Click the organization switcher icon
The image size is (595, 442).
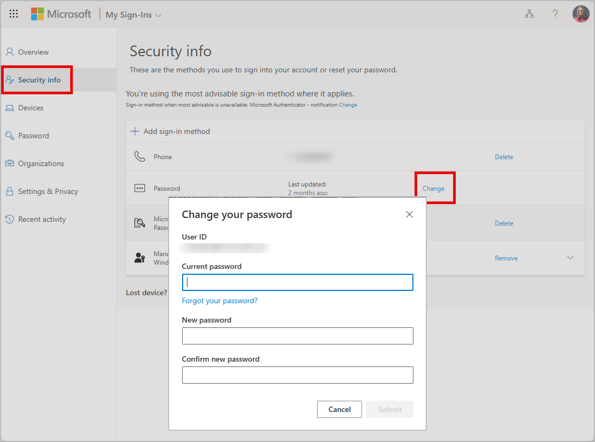[x=529, y=14]
